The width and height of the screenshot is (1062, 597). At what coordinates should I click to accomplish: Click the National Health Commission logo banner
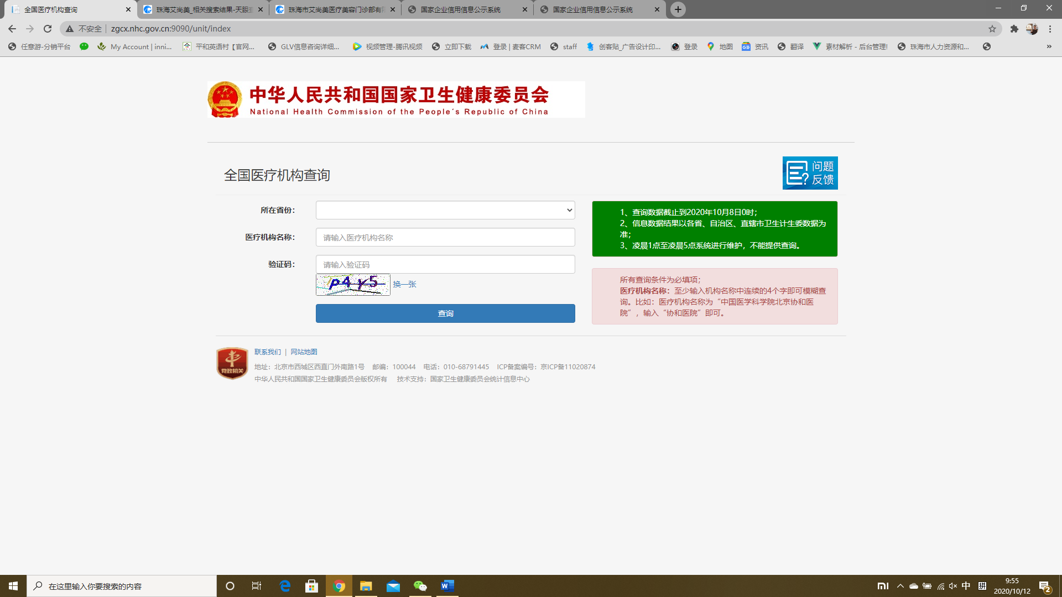pyautogui.click(x=396, y=99)
